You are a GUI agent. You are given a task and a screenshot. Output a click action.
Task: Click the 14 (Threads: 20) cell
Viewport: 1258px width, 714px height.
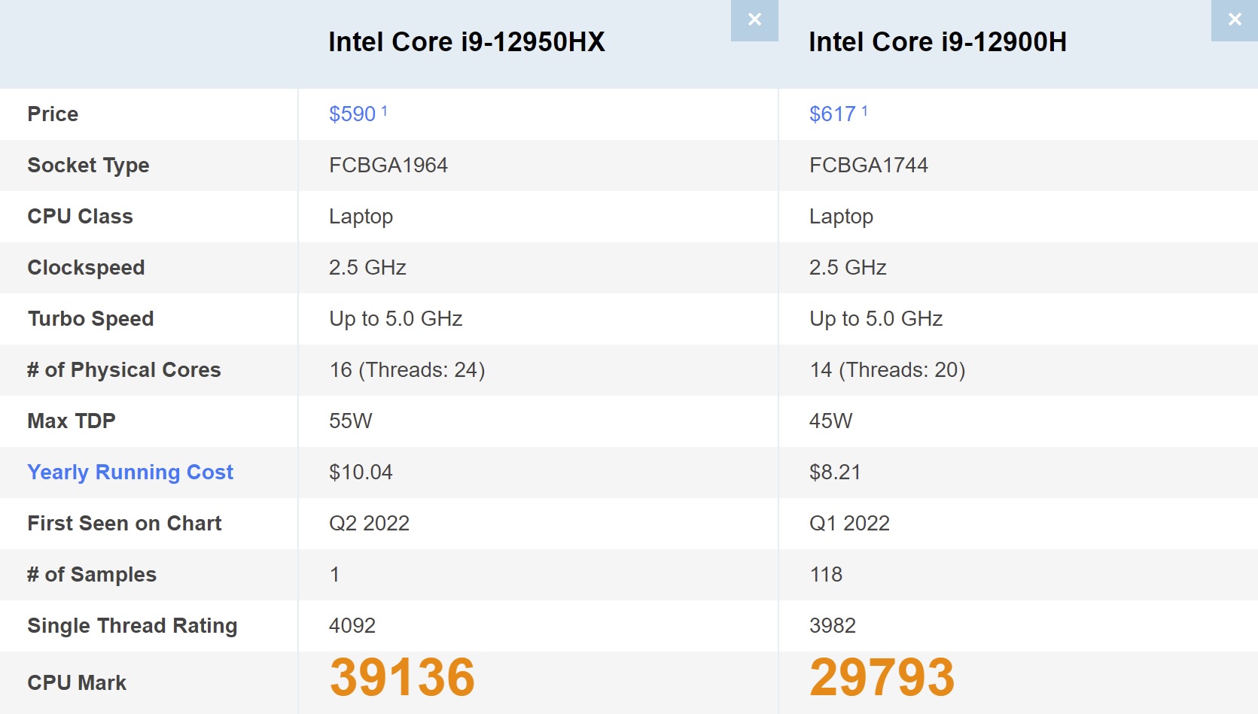pos(888,369)
